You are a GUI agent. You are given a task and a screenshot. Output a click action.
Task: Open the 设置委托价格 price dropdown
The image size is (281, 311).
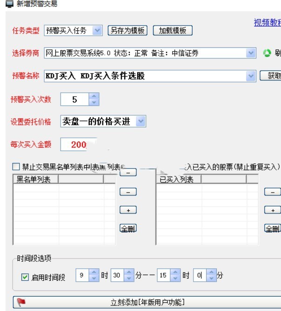tap(140, 121)
